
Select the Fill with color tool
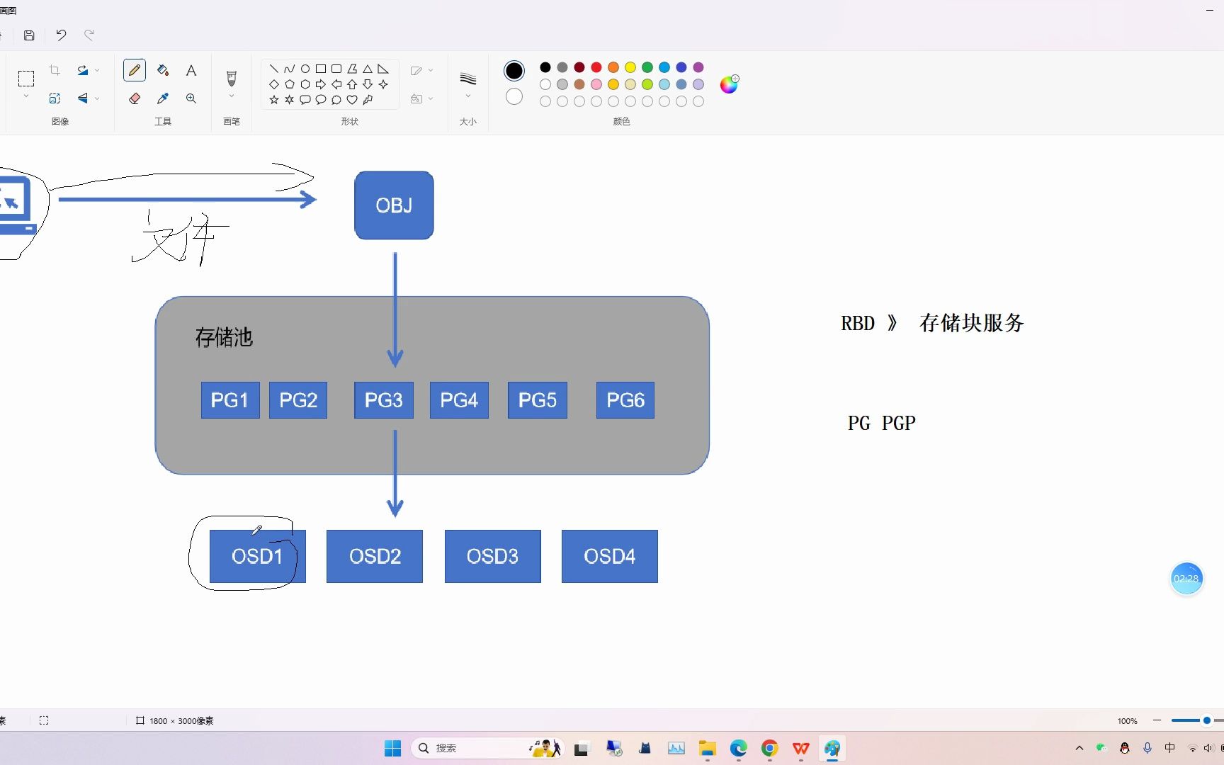pos(162,70)
